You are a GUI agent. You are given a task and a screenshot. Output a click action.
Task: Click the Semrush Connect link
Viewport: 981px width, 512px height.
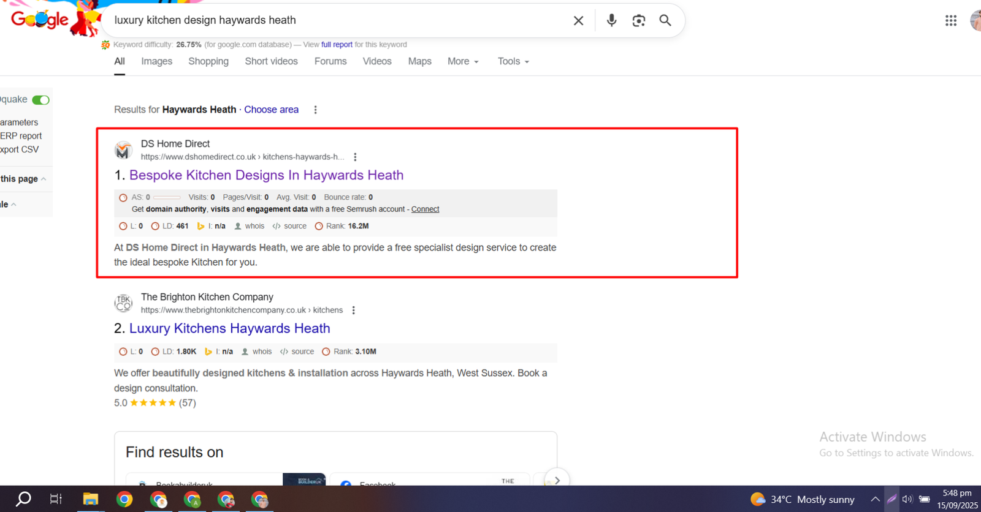tap(425, 209)
